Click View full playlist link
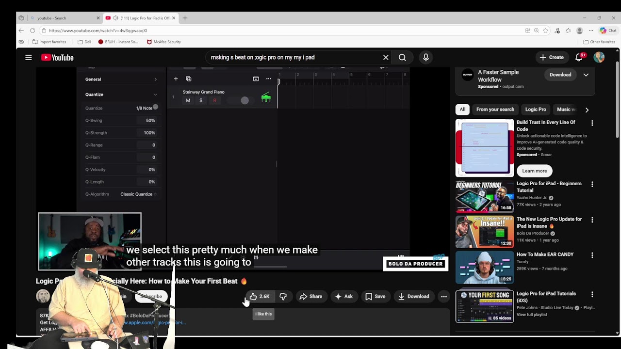The width and height of the screenshot is (621, 349). click(x=532, y=315)
